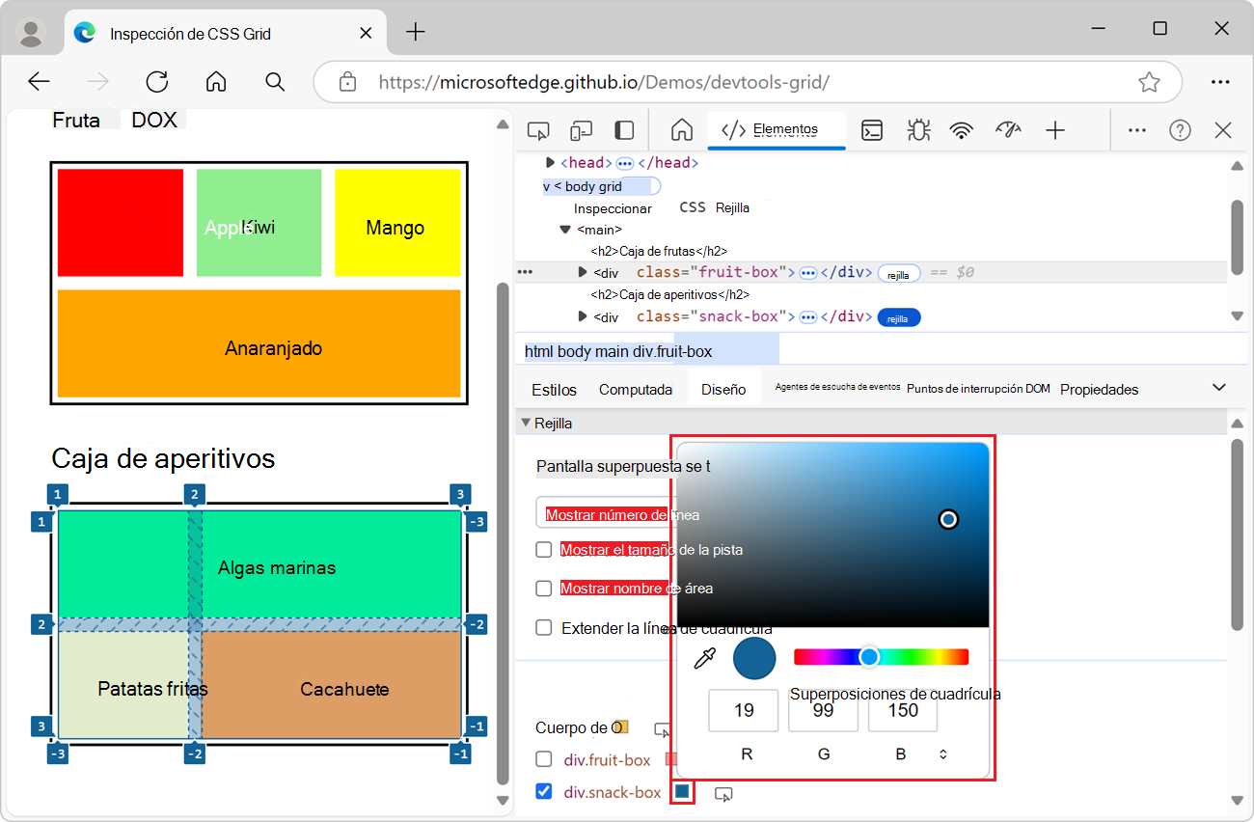Switch to the Estilos tab
This screenshot has width=1254, height=822.
[552, 388]
